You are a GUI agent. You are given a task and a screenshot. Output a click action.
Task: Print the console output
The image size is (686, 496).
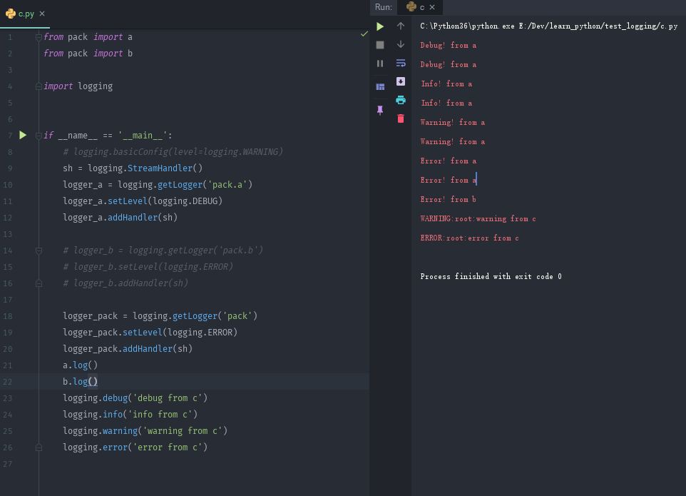[400, 100]
